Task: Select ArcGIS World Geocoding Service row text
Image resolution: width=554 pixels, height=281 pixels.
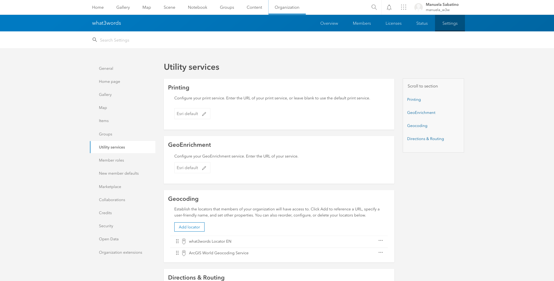Action: pyautogui.click(x=219, y=253)
